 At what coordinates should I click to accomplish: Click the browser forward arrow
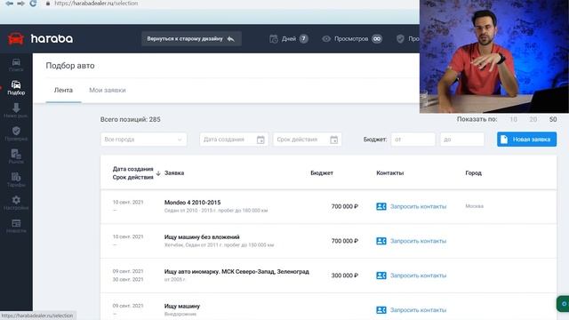click(x=21, y=4)
